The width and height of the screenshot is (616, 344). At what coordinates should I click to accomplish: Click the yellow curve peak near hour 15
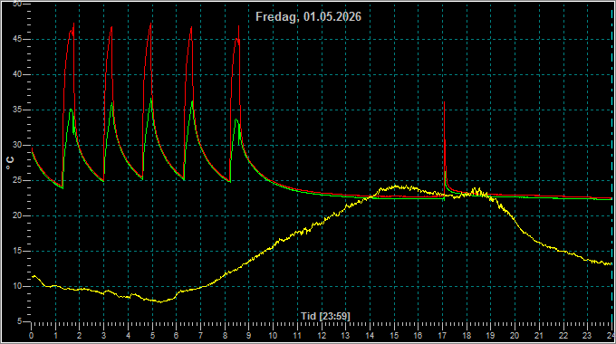tap(396, 186)
